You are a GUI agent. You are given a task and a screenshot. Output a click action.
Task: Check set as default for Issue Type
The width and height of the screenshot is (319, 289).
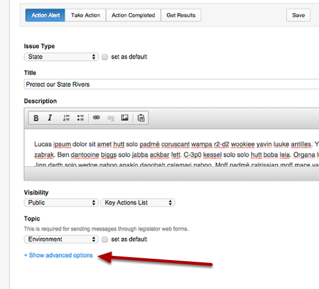(x=105, y=57)
